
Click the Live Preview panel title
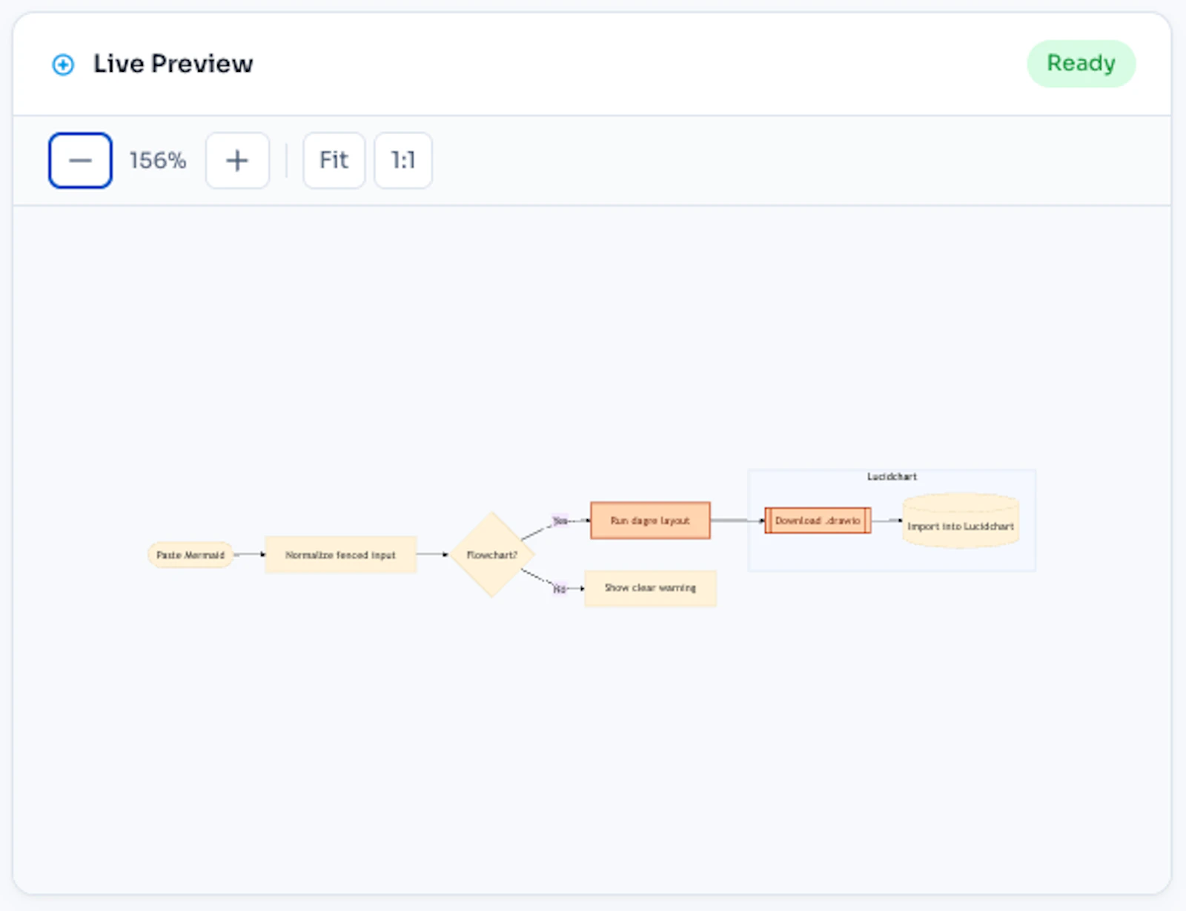pos(172,64)
